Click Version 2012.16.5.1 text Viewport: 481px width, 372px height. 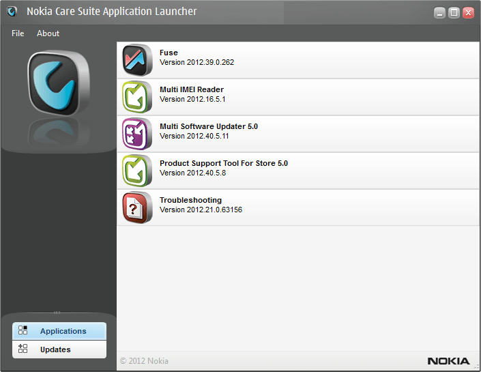[192, 99]
